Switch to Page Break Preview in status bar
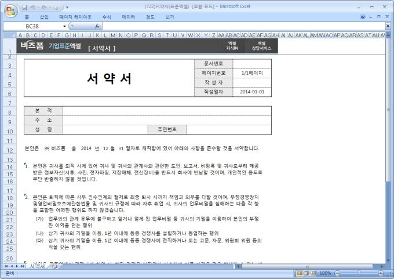This screenshot has width=394, height=279. (x=313, y=273)
